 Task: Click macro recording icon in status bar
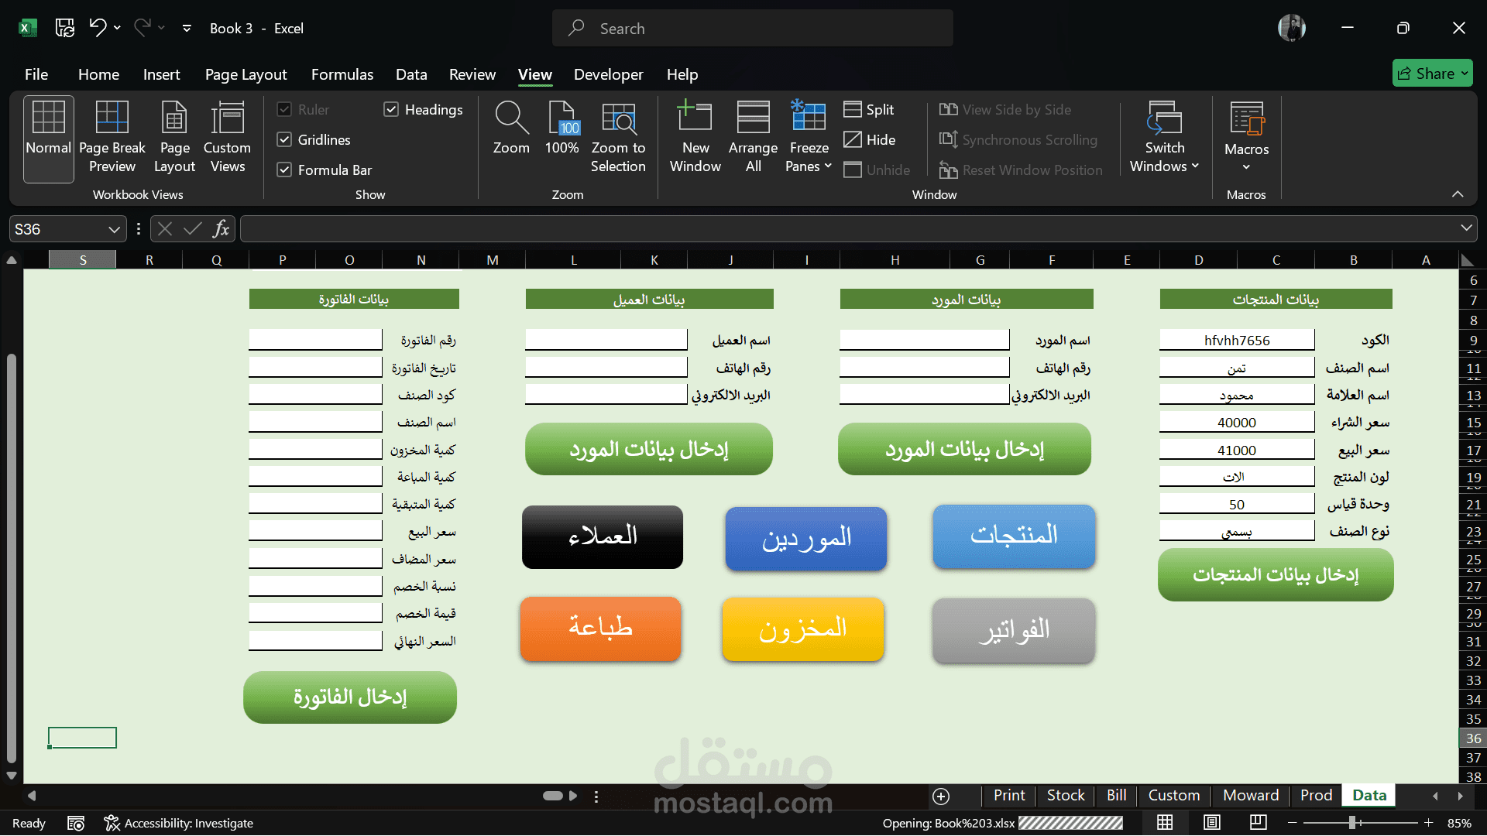point(76,823)
